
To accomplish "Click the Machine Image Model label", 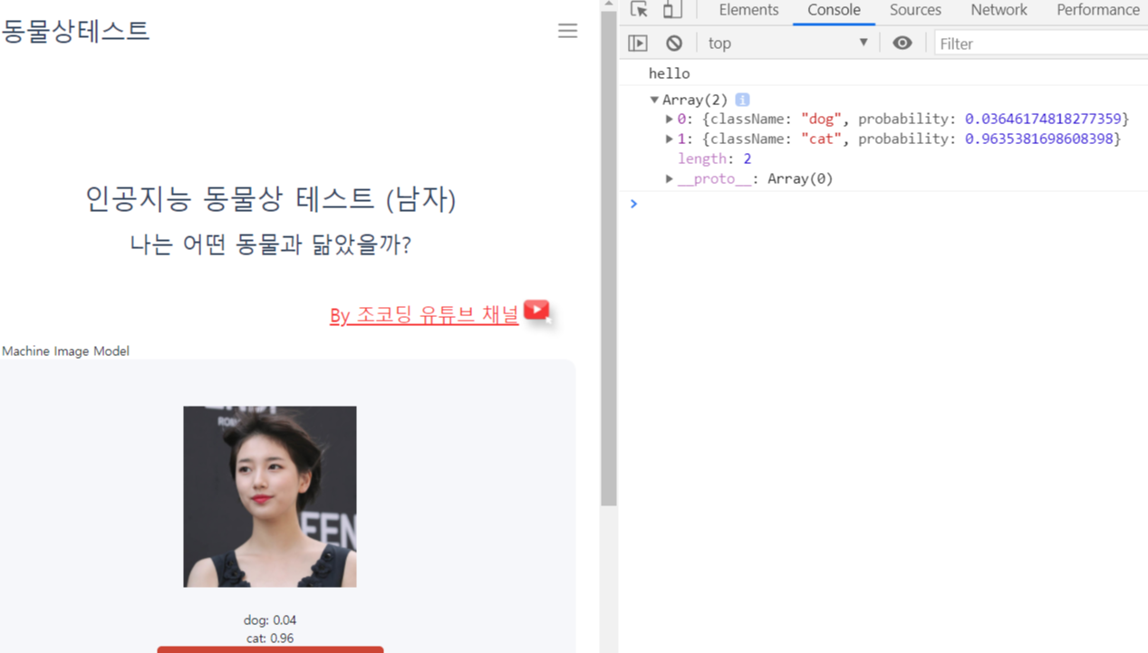I will 65,351.
